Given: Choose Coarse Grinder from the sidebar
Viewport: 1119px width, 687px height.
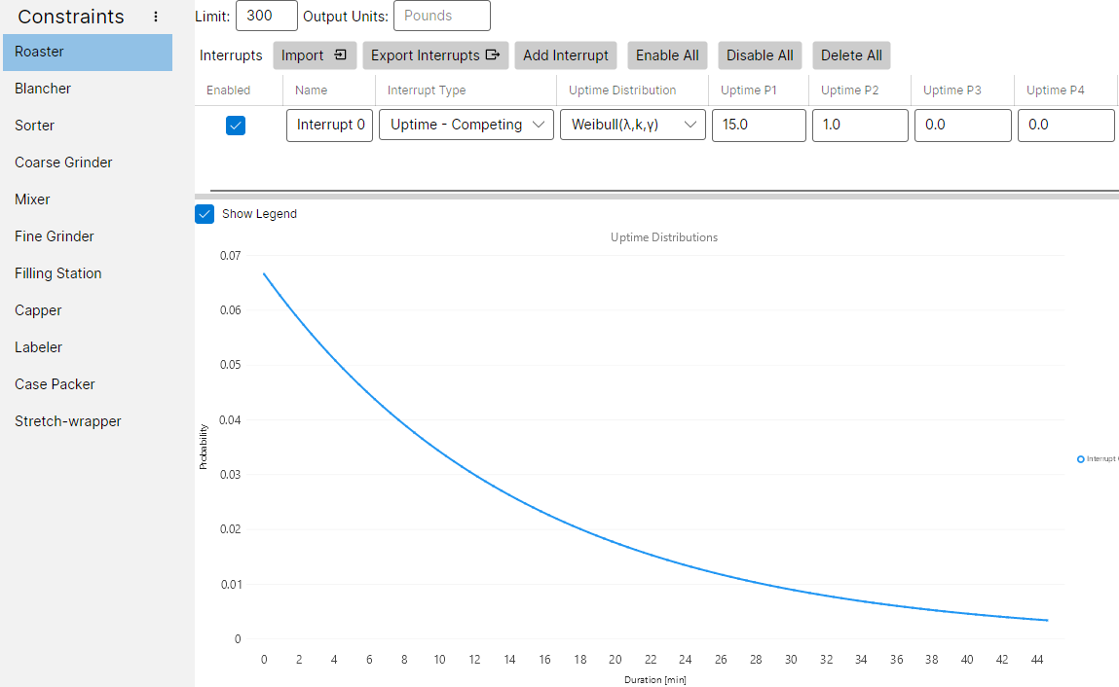Looking at the screenshot, I should coord(63,163).
